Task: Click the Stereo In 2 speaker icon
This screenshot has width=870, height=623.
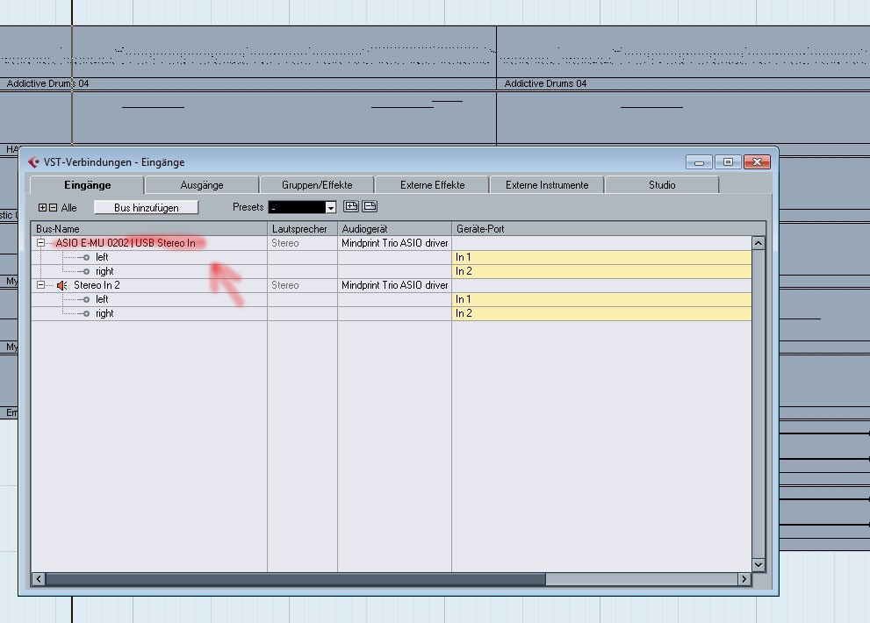Action: click(x=62, y=285)
